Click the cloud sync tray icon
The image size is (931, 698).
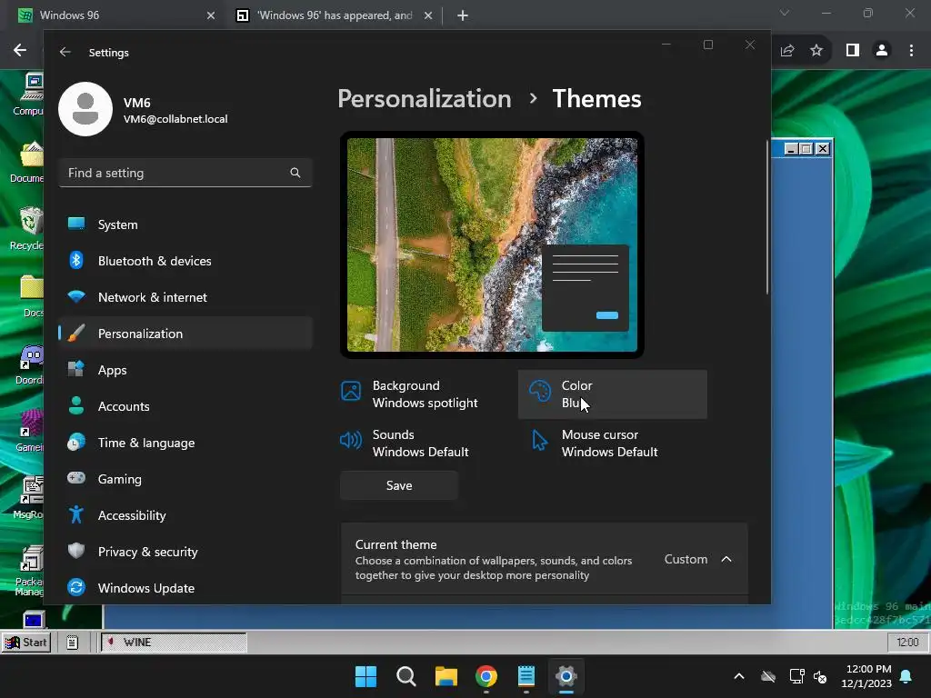pyautogui.click(x=768, y=676)
